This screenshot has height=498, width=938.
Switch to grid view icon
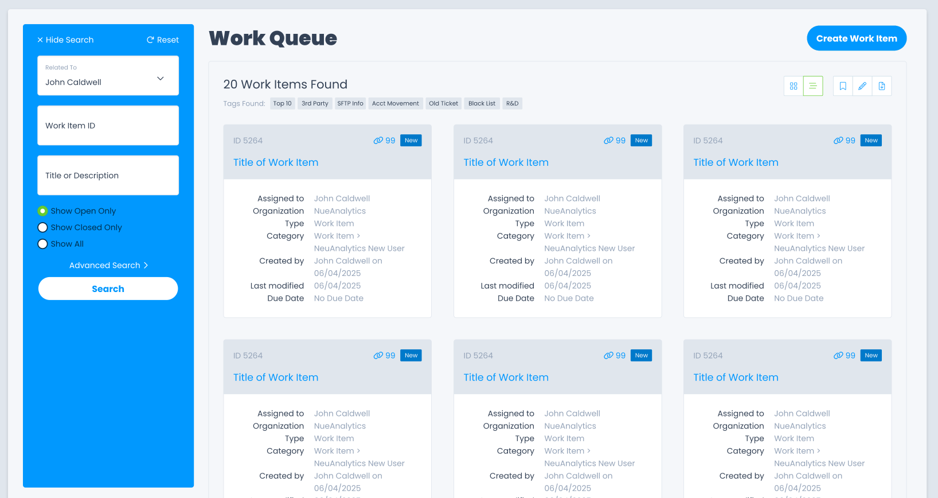(x=794, y=86)
